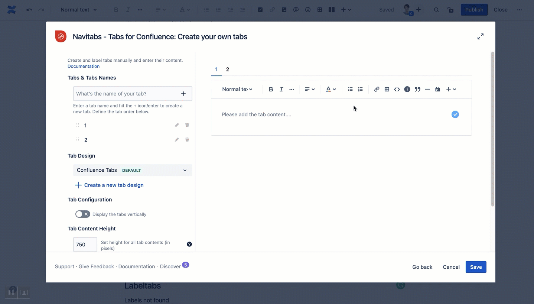
Task: Open Support link in footer
Action: point(65,266)
